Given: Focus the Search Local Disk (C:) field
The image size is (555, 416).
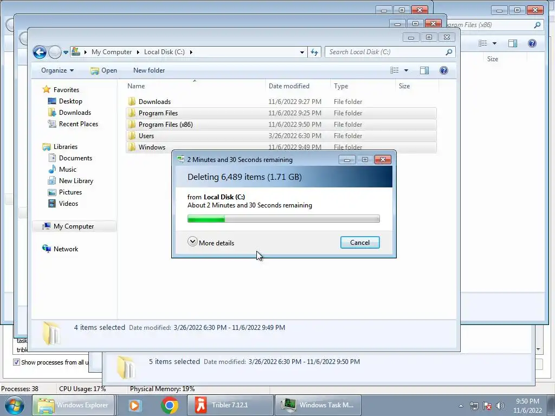Looking at the screenshot, I should coord(390,52).
